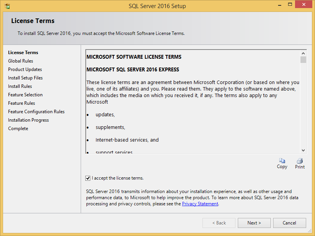315x236 pixels.
Task: Select License Terms step in sidebar
Action: [x=23, y=53]
